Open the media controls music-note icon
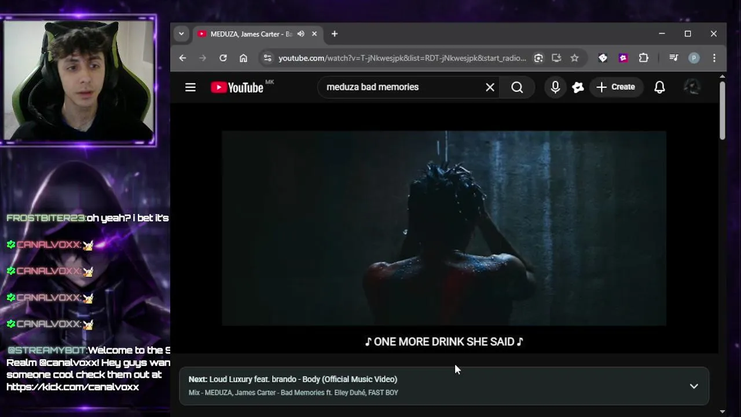 pos(673,58)
